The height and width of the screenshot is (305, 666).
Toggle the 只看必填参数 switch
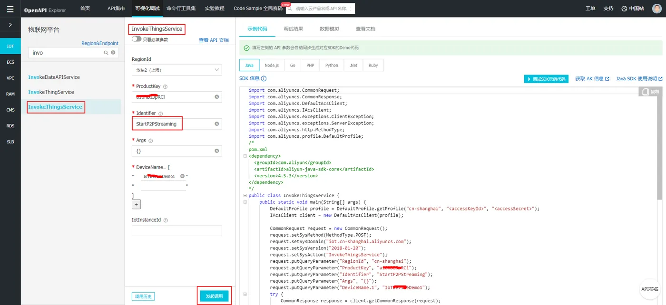pyautogui.click(x=137, y=39)
